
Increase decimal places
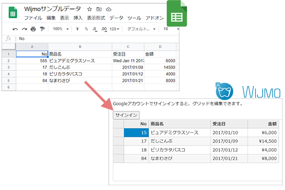104,29
